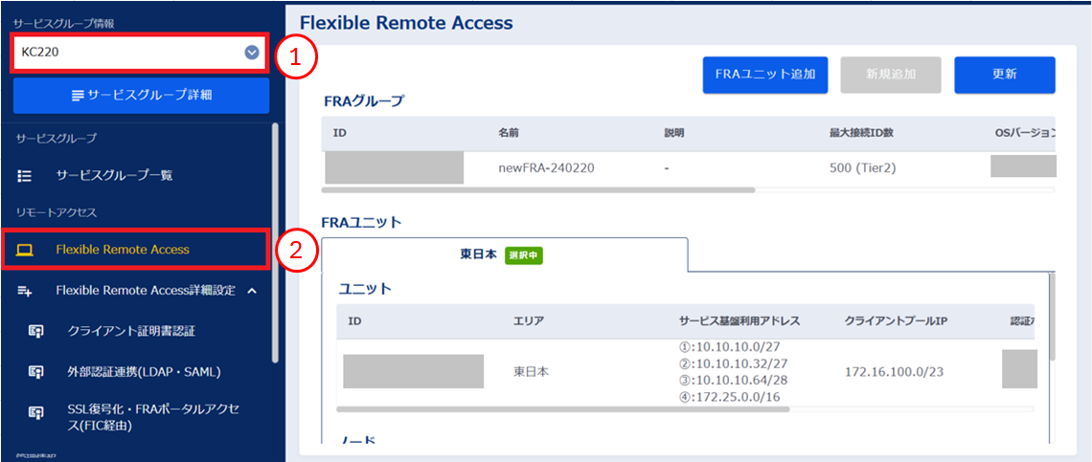Click the 新規追加 button
Screen dimensions: 1092x462
(x=891, y=75)
